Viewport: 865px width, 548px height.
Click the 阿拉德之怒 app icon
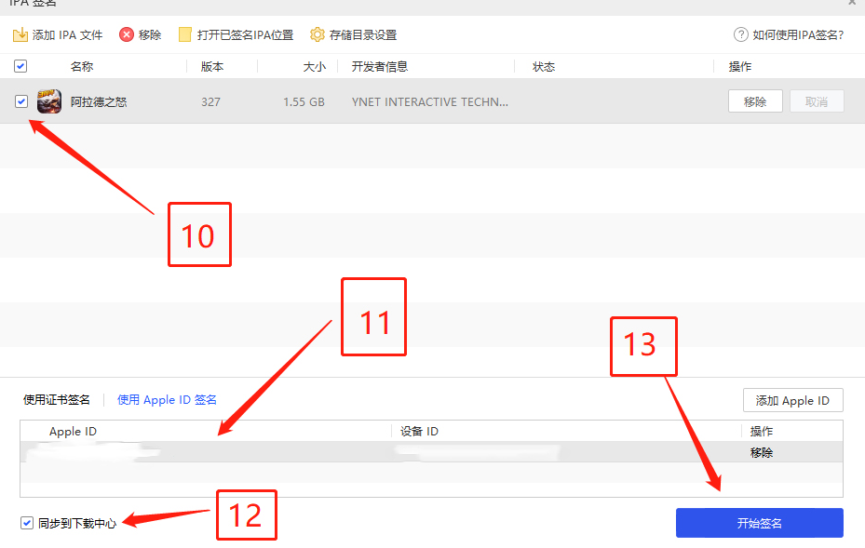coord(49,101)
